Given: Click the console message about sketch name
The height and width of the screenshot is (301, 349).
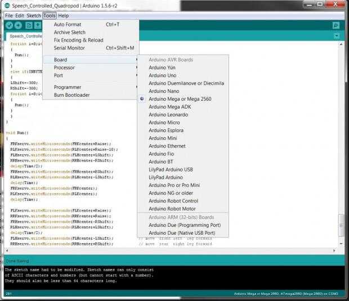Looking at the screenshot, I should tap(79, 275).
